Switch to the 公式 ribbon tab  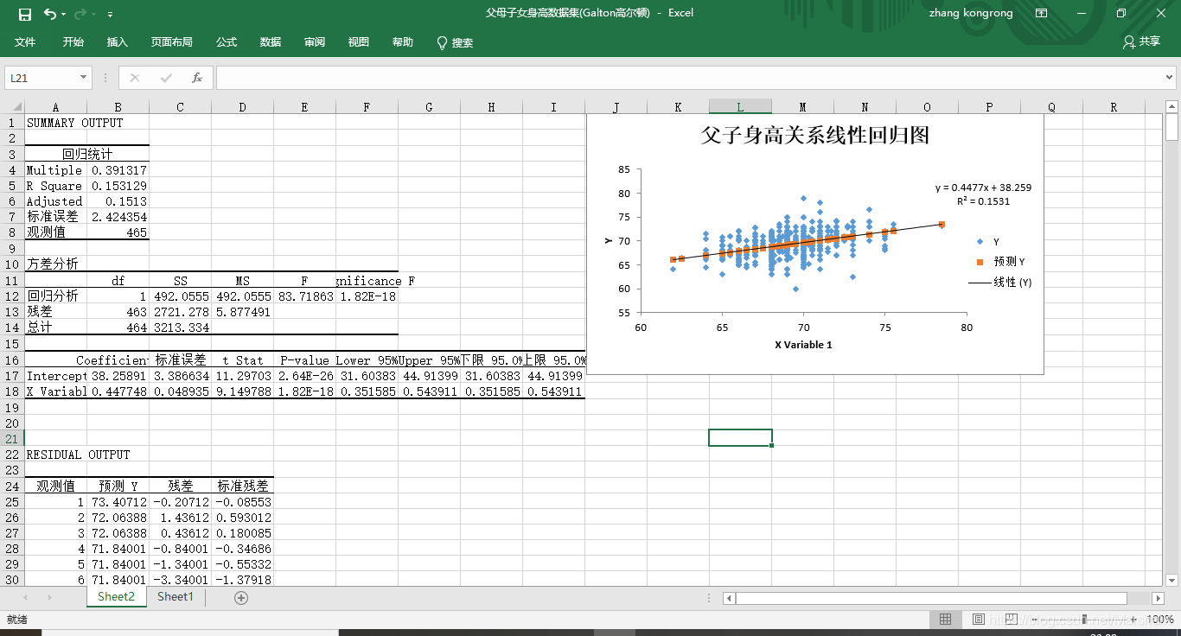pyautogui.click(x=227, y=42)
